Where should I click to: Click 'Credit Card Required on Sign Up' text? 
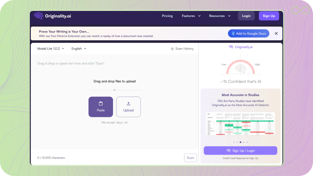(240, 158)
